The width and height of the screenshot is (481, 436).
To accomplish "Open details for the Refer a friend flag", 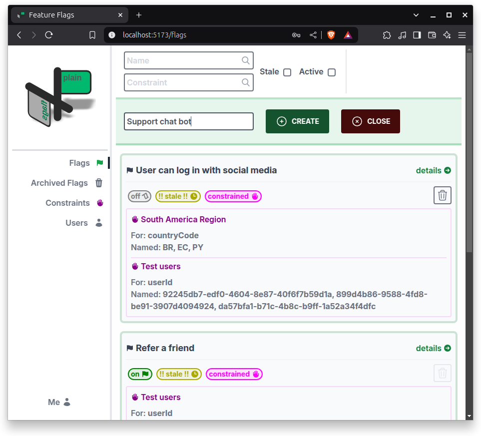I will [x=433, y=348].
